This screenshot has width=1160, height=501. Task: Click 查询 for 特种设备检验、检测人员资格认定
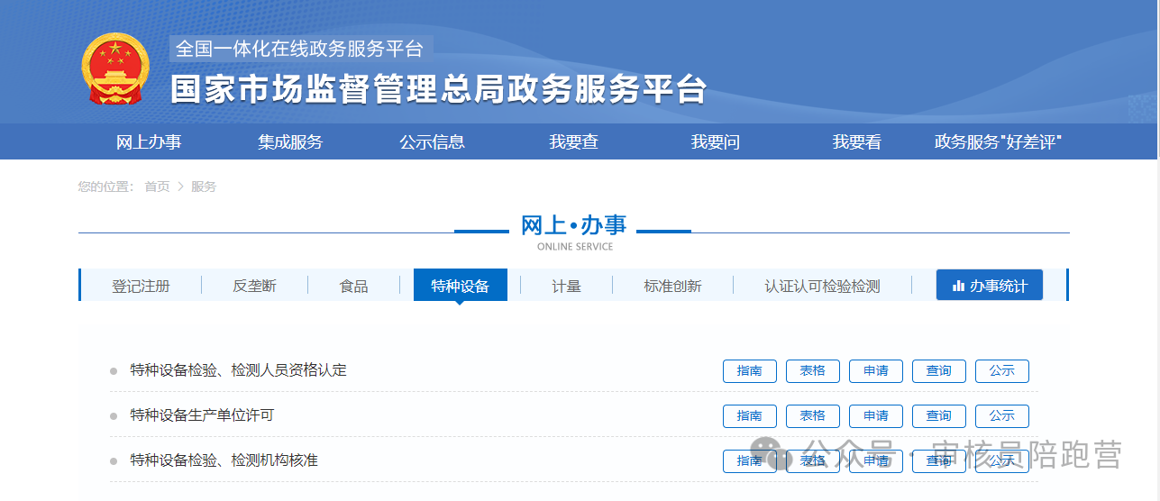pos(938,371)
